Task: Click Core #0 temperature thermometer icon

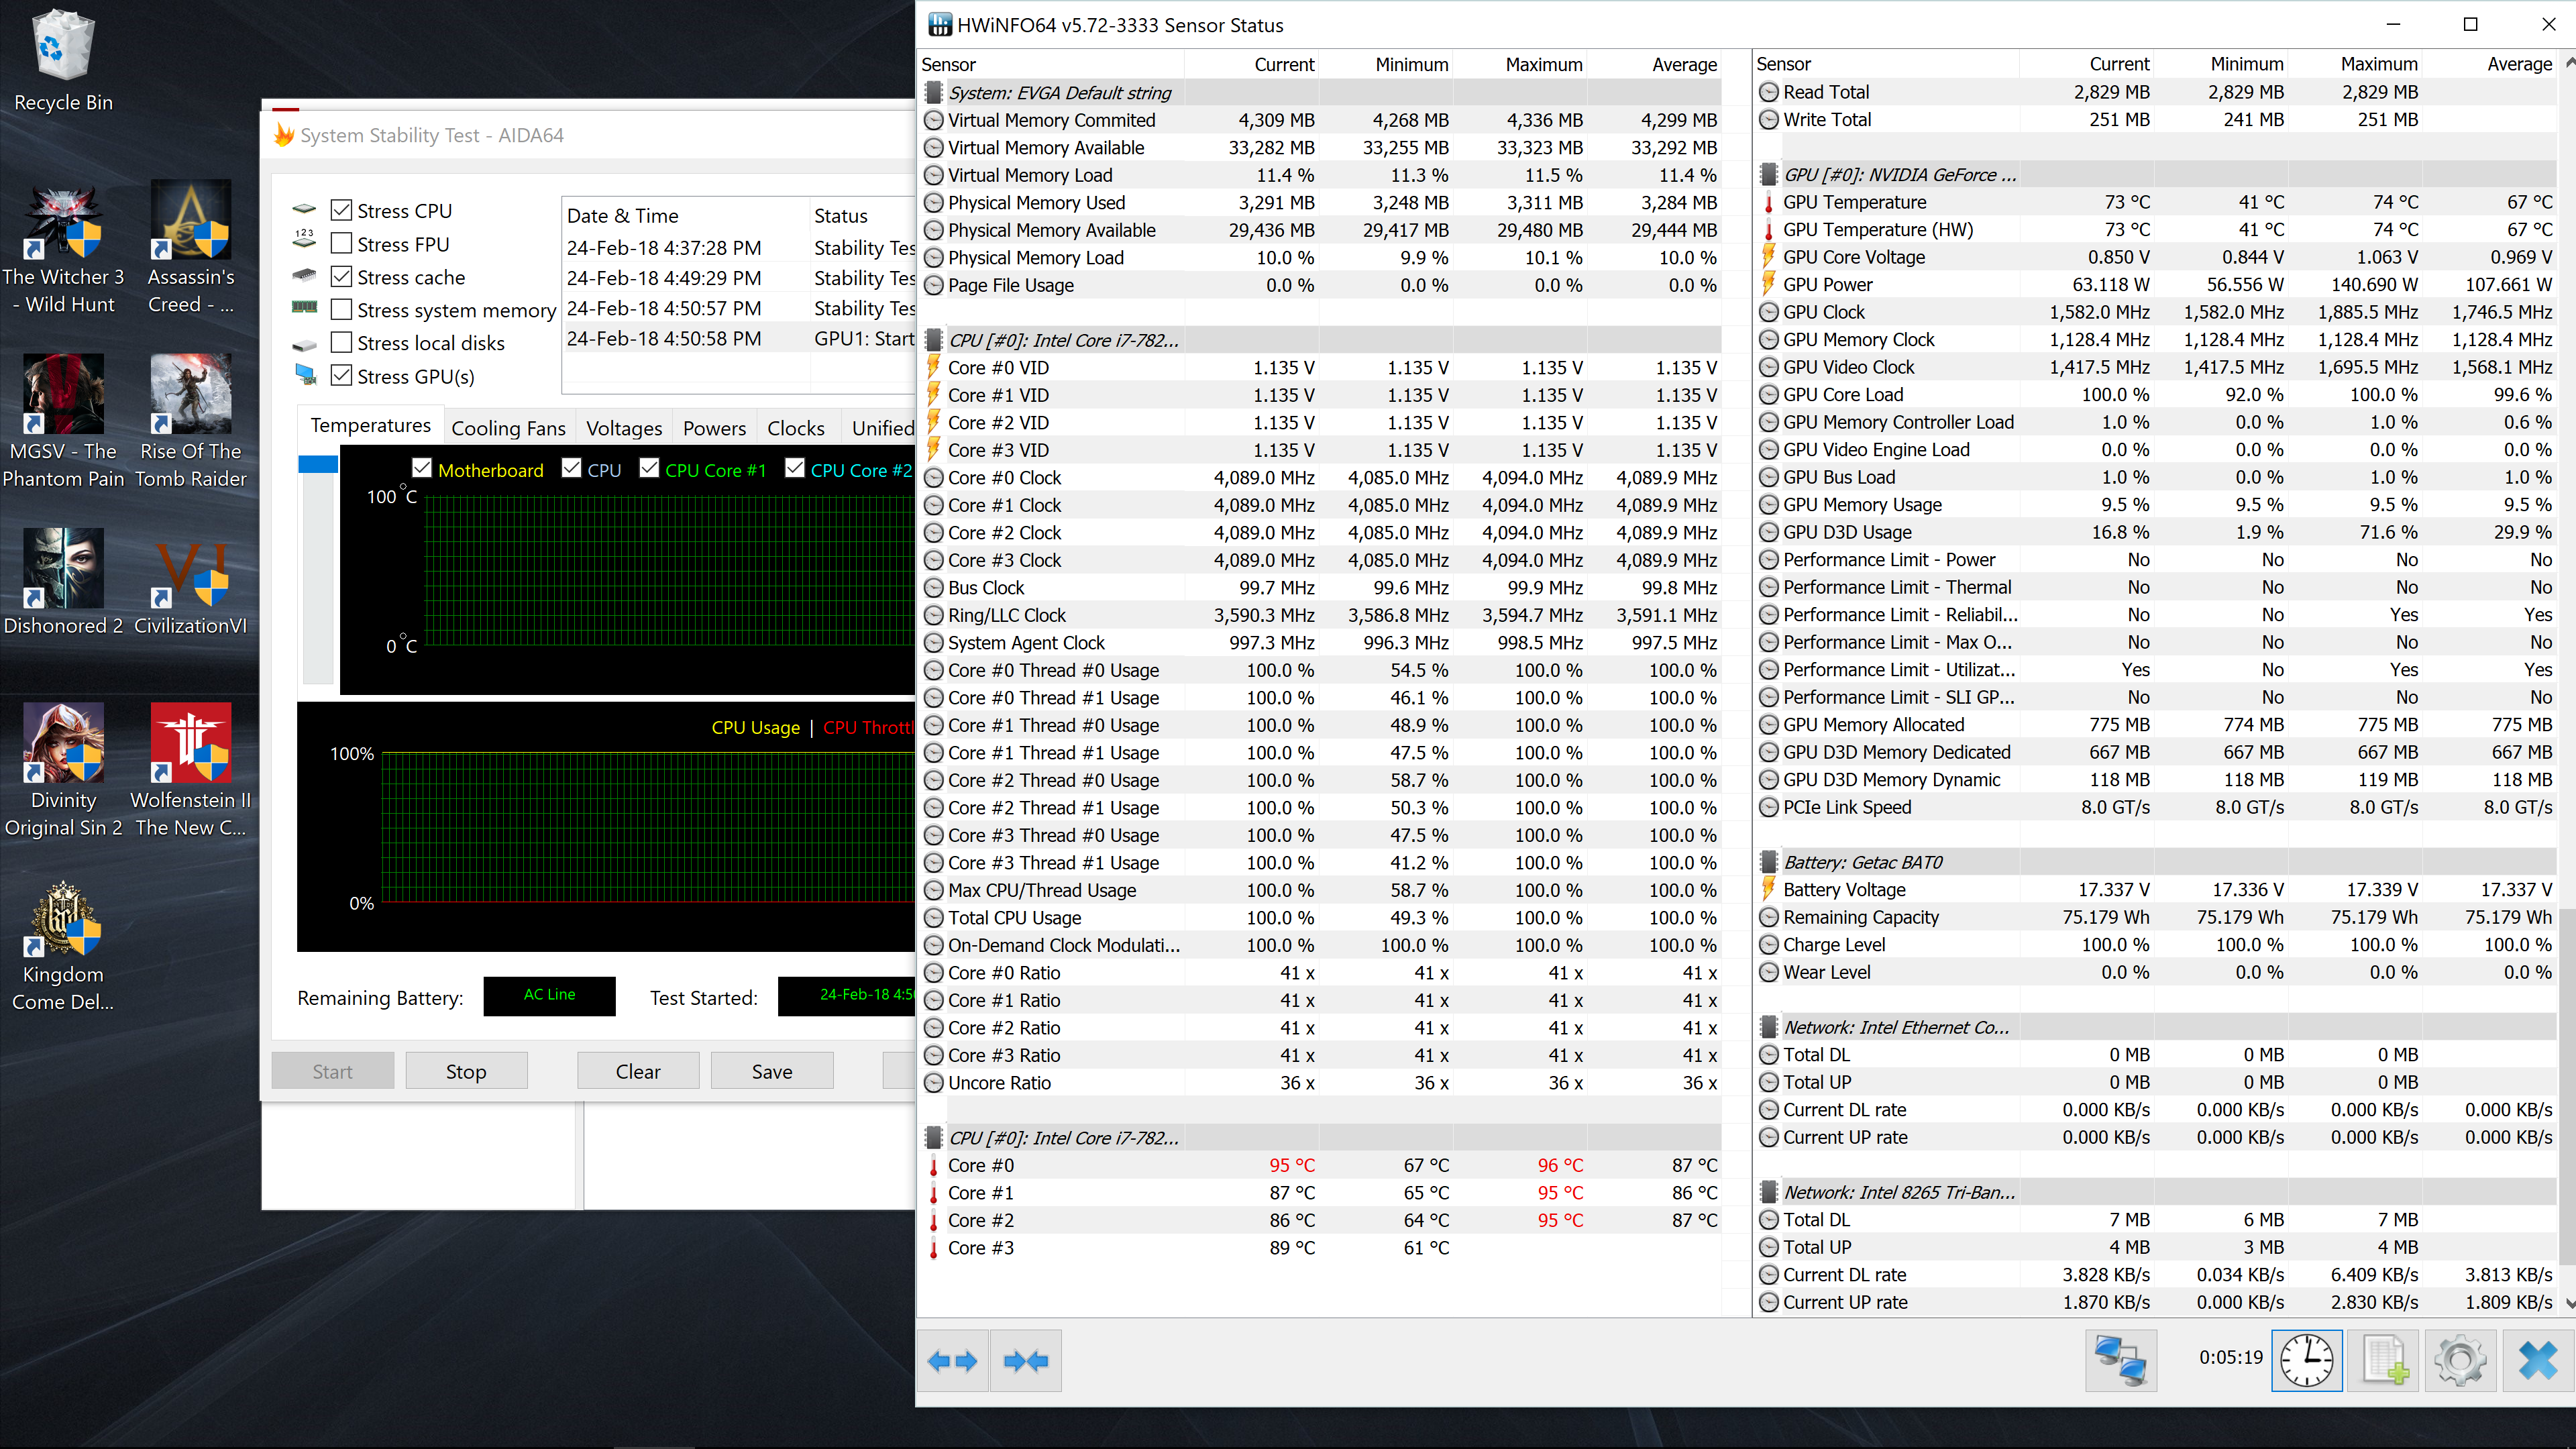Action: tap(933, 1166)
